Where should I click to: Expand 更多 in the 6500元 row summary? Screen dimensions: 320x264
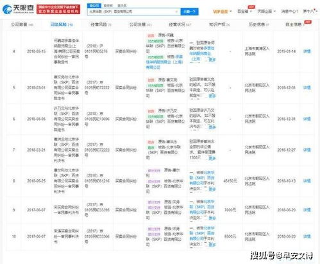[212, 244]
